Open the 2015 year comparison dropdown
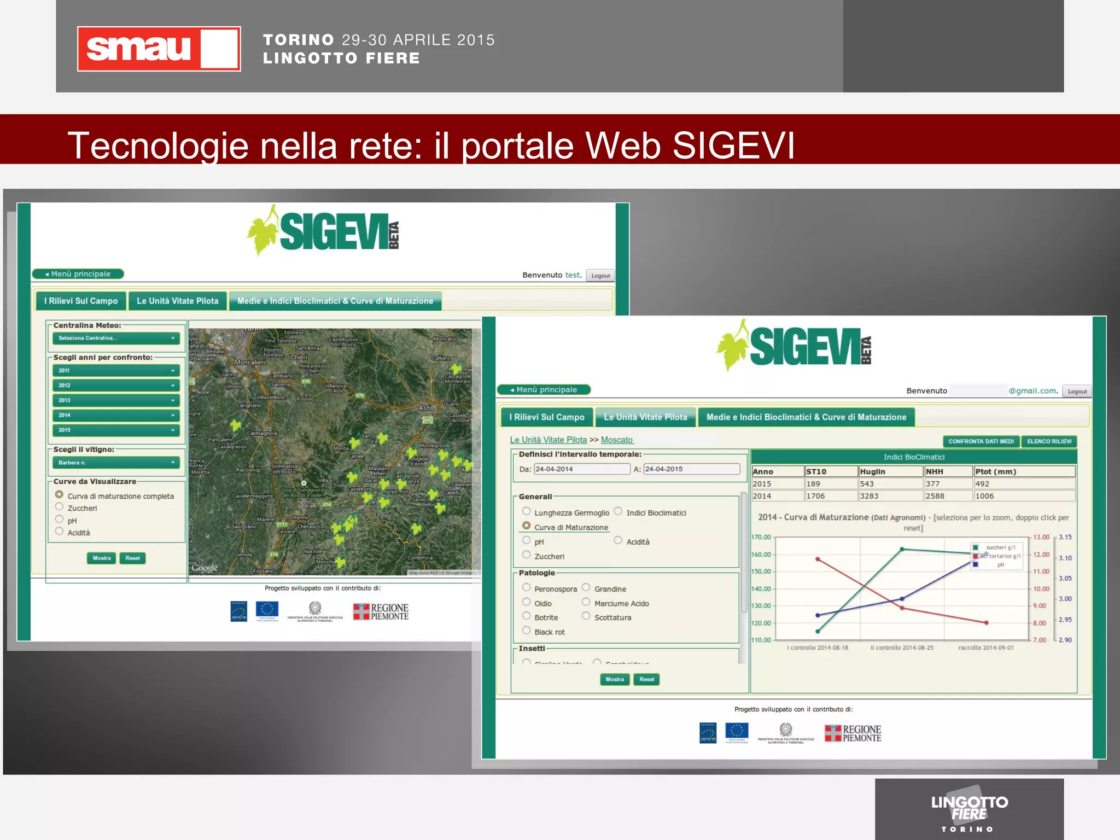This screenshot has height=840, width=1120. pos(116,430)
